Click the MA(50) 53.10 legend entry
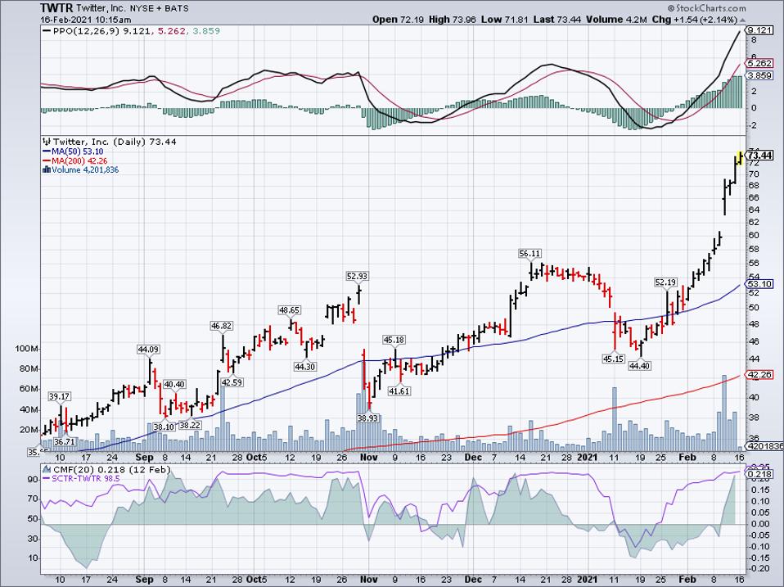Screen dimensions: 784x587 pyautogui.click(x=76, y=151)
